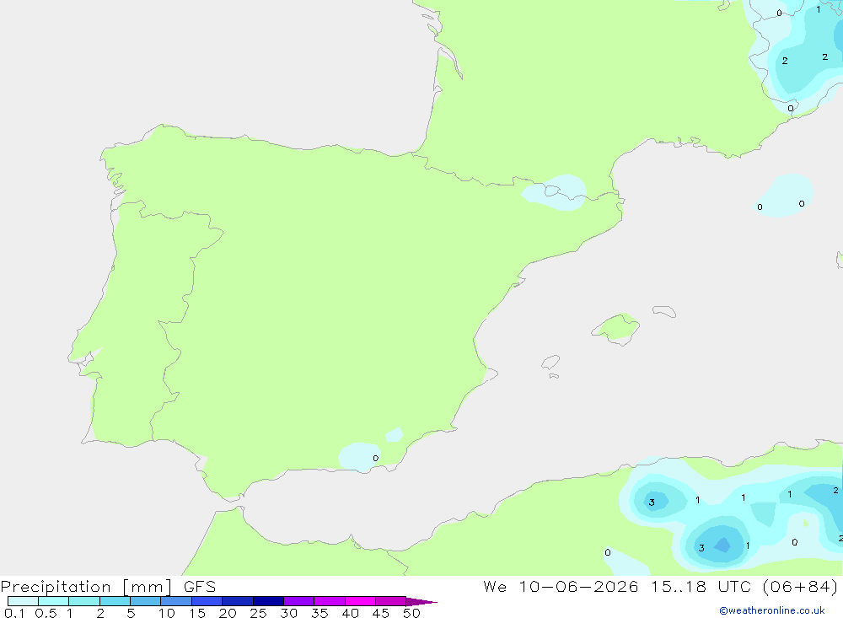Click the legend value '30'
This screenshot has height=618, width=843.
pos(288,613)
